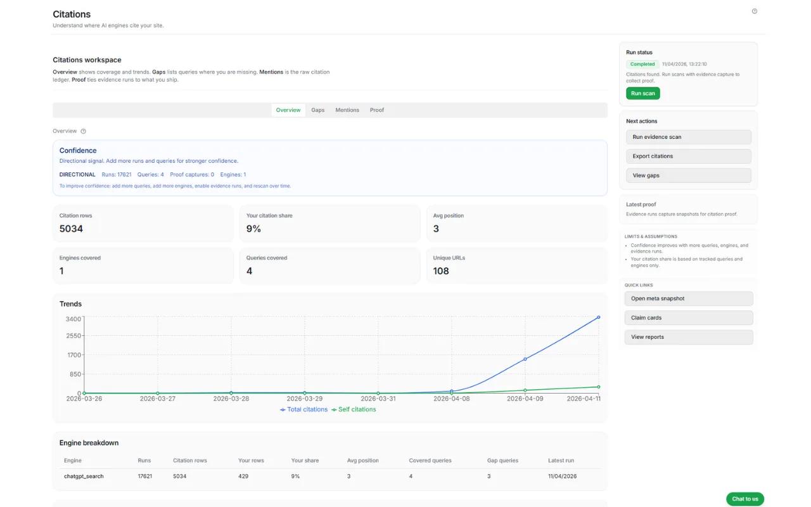Viewport: 811px width, 507px height.
Task: Click the Your citation share 9% card
Action: pyautogui.click(x=330, y=223)
